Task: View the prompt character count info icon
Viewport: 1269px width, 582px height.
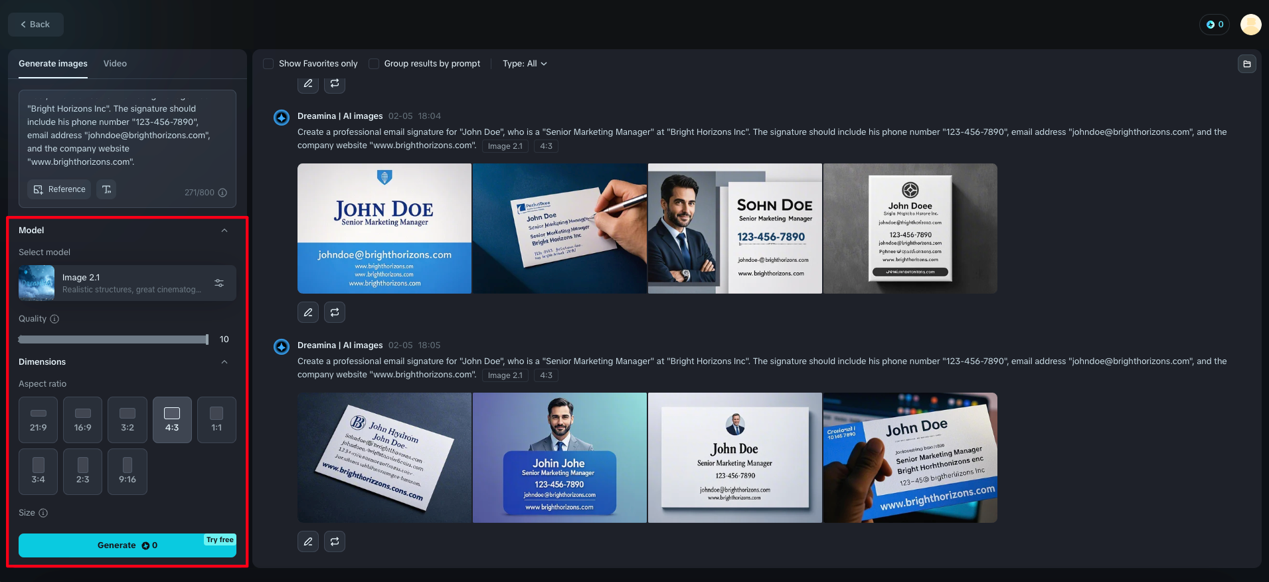Action: click(222, 193)
